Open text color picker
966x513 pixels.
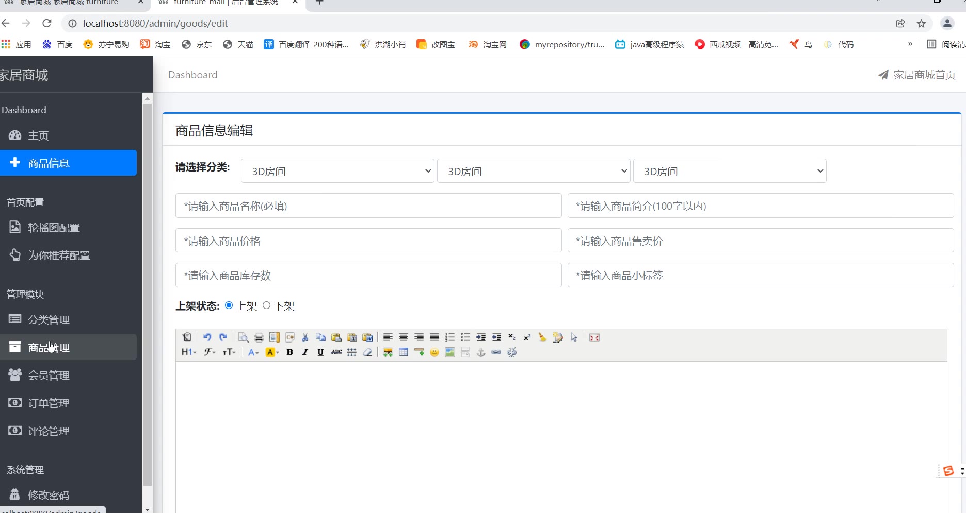253,352
